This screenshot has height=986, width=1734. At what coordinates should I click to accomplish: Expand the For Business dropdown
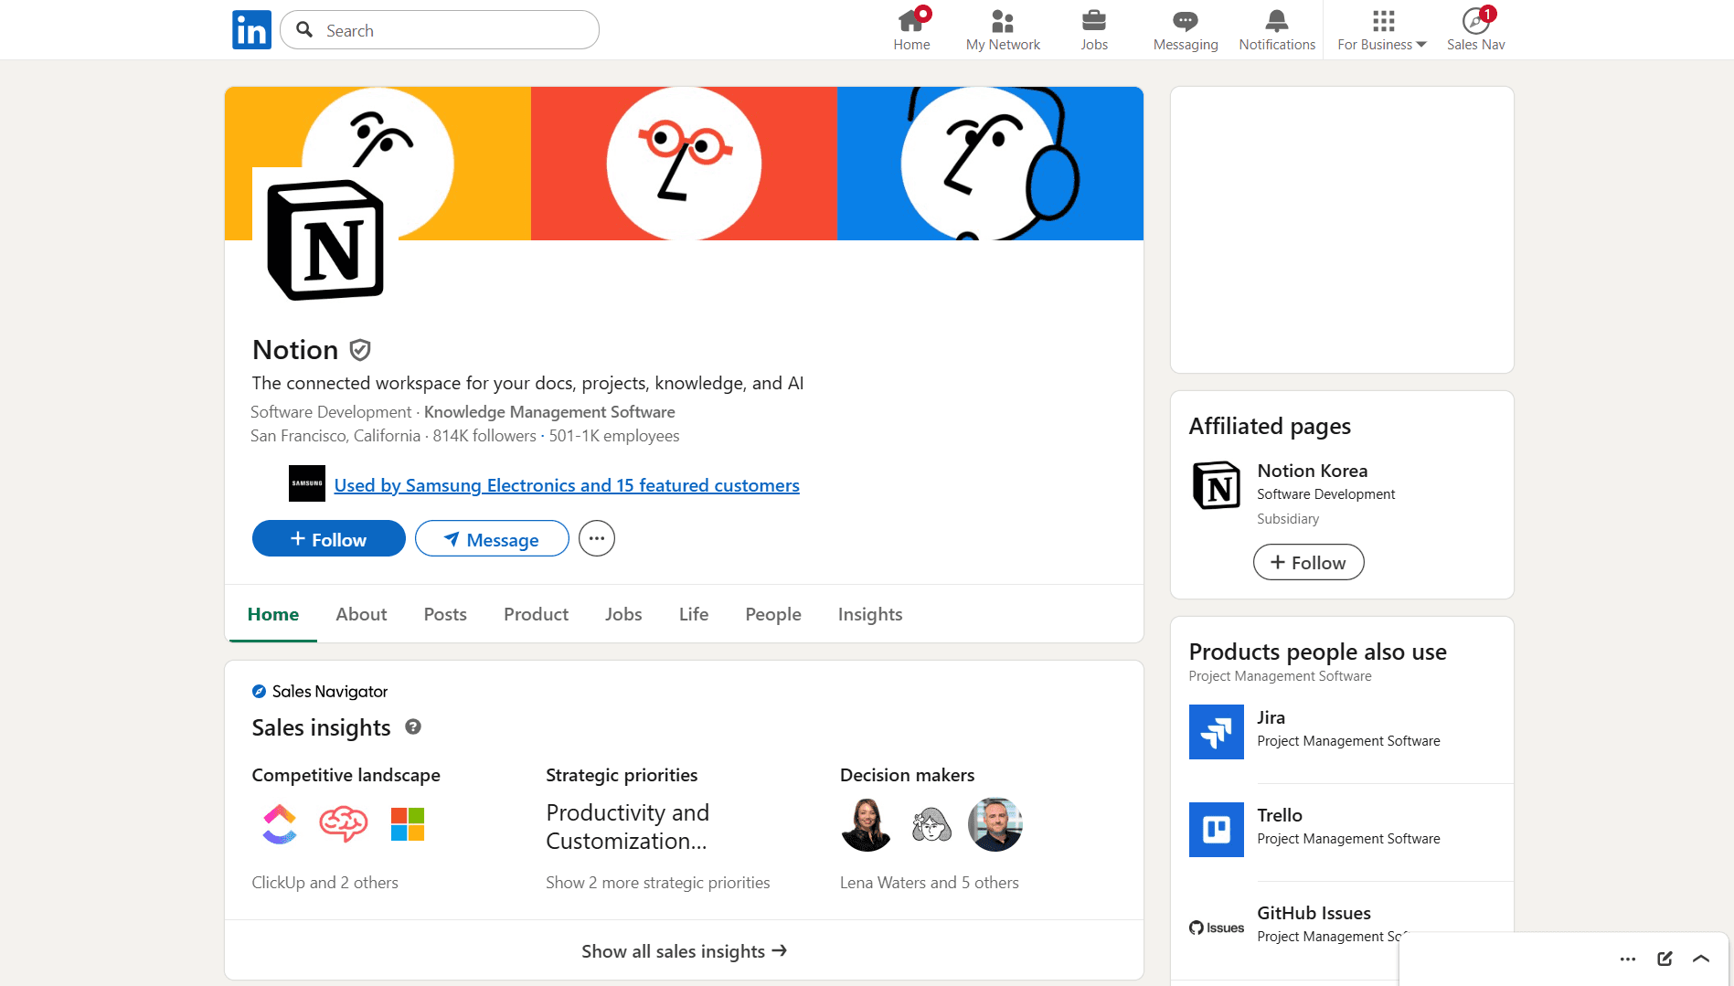(1381, 29)
